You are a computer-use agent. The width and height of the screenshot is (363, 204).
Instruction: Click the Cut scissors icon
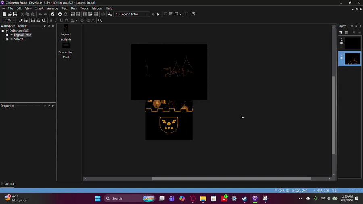pyautogui.click(x=22, y=14)
